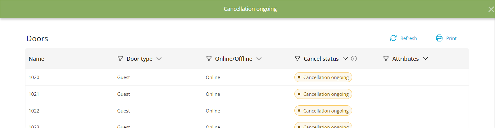Expand the Online/Offline dropdown chevron
Screen dimensions: 495x128
pyautogui.click(x=259, y=59)
